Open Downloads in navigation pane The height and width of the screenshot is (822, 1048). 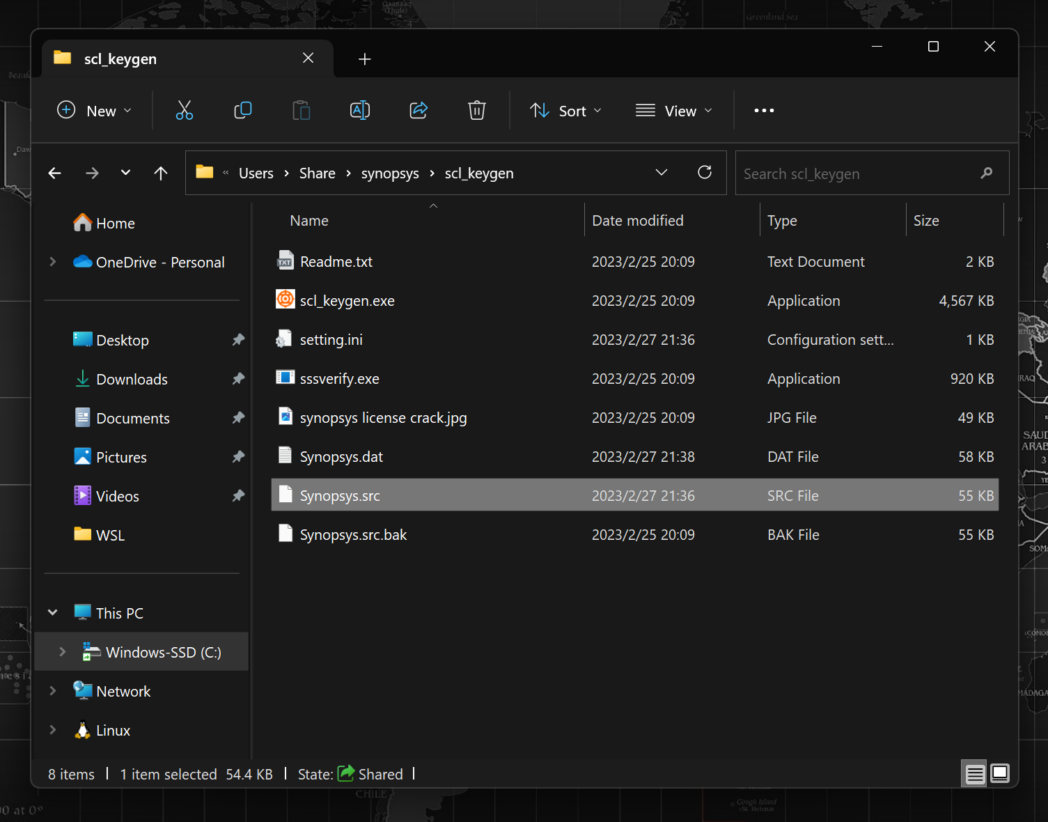tap(132, 379)
